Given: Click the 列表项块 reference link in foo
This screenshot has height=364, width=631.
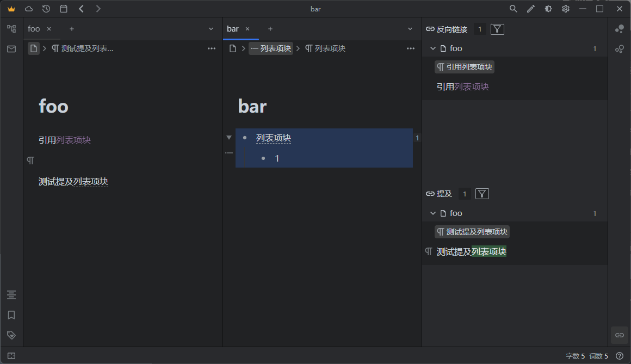Looking at the screenshot, I should coord(73,140).
